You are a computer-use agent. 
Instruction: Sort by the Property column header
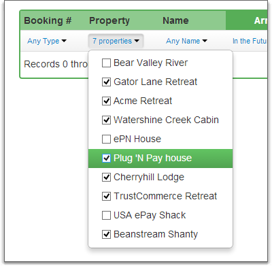[x=109, y=20]
